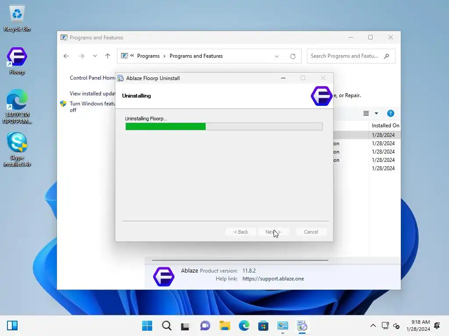Click the Back arrow in Programs and Features
The width and height of the screenshot is (449, 336).
(66, 56)
